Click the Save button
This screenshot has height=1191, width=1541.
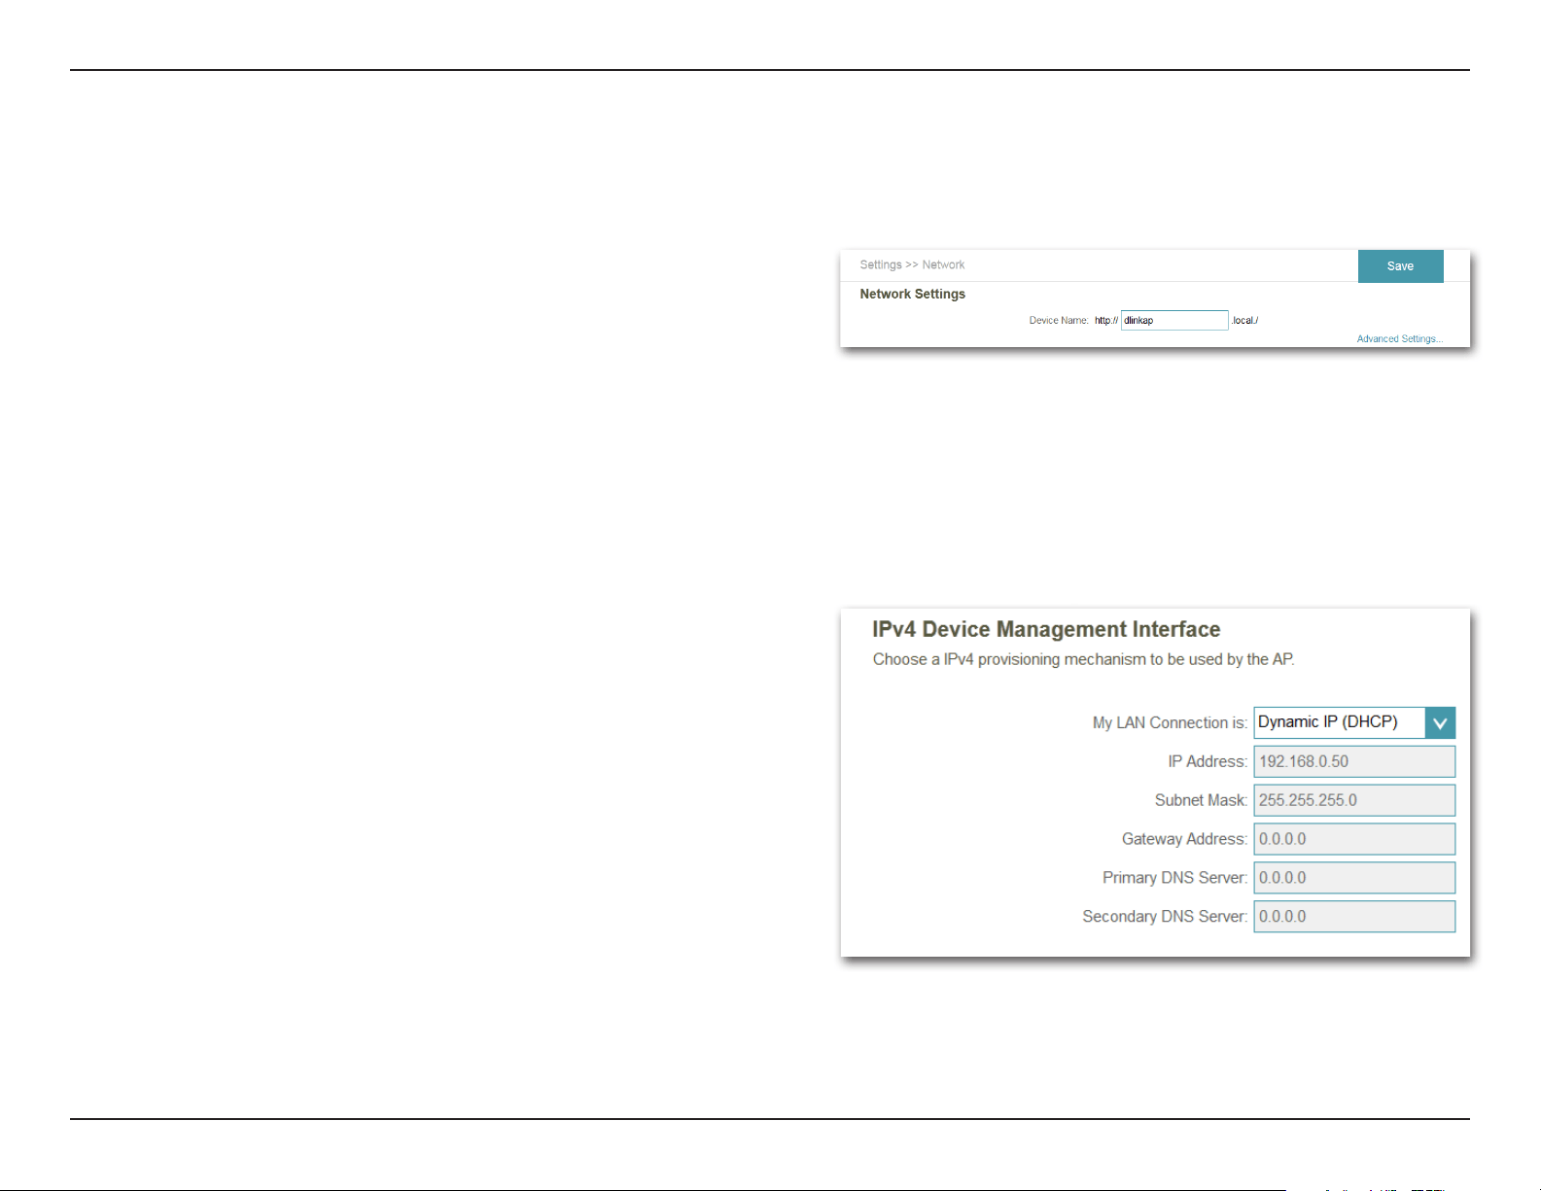point(1400,266)
